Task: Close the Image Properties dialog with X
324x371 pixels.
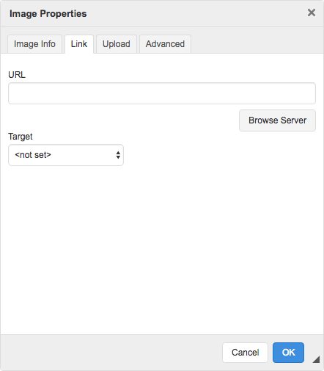Action: coord(312,12)
